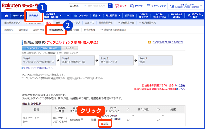The image size is (205, 129).
Task: Expand the 外国株式 menu arrow
Action: [61, 16]
